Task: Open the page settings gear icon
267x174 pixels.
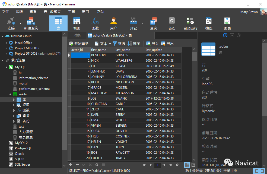Action: [x=177, y=165]
